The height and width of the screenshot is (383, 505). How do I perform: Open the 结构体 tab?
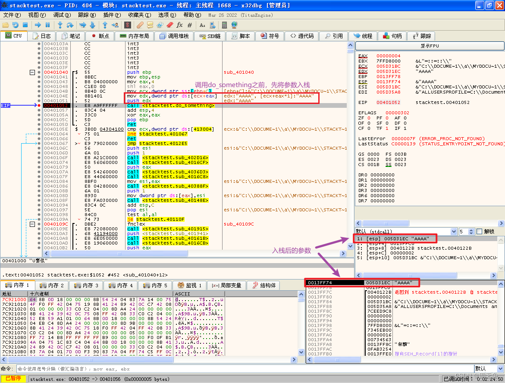(x=264, y=286)
